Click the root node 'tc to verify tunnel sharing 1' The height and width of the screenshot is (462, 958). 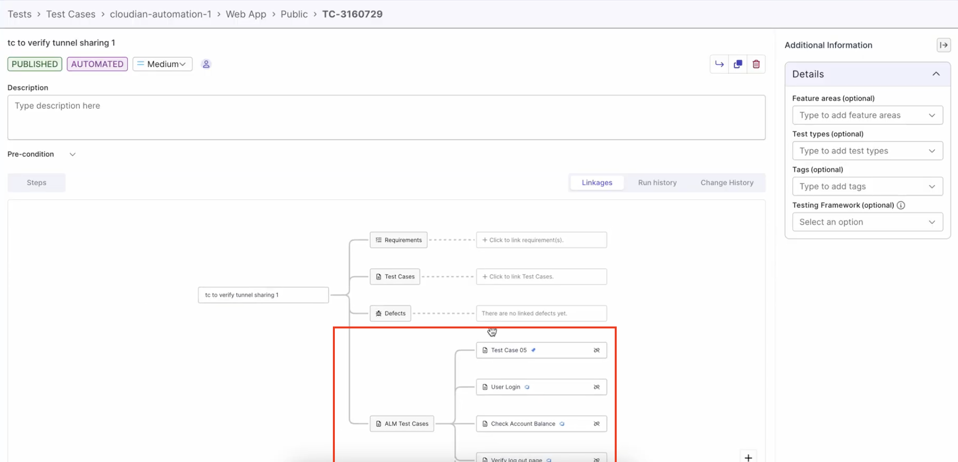pyautogui.click(x=264, y=295)
